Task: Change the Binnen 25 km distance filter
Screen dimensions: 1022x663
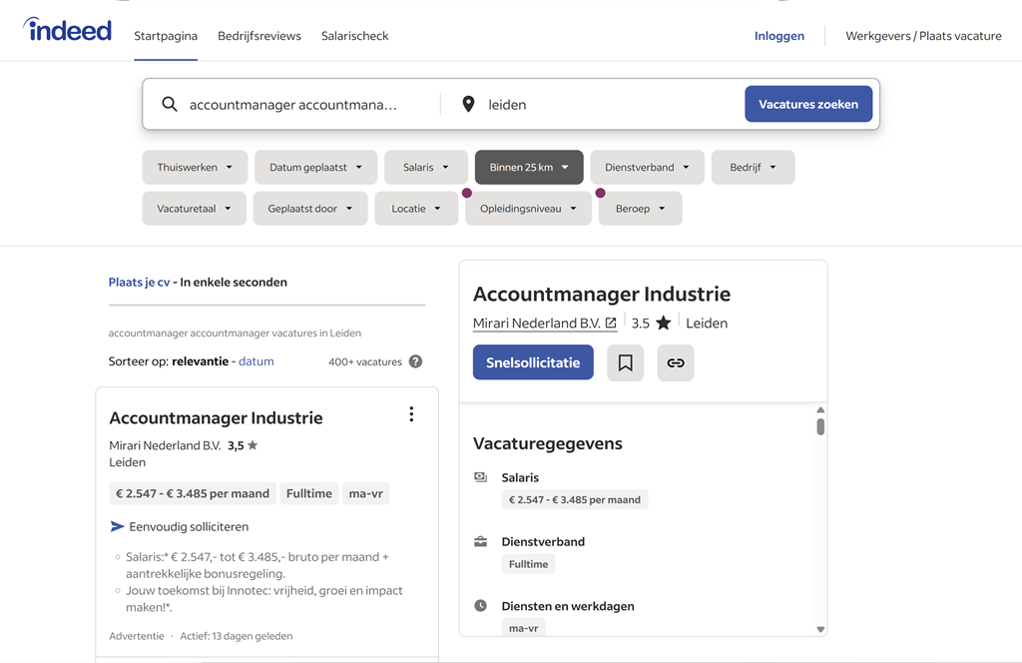Action: pyautogui.click(x=529, y=167)
